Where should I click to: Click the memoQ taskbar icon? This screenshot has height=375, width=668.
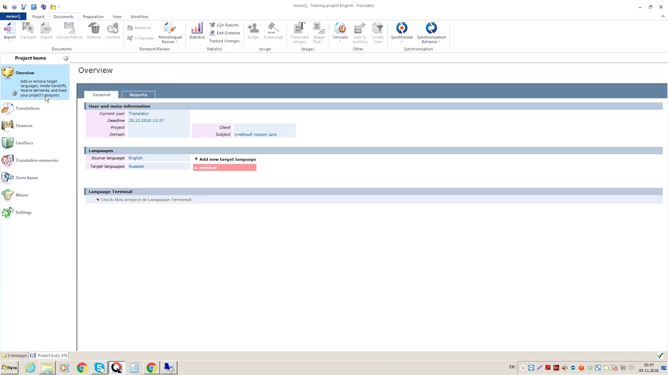[116, 368]
